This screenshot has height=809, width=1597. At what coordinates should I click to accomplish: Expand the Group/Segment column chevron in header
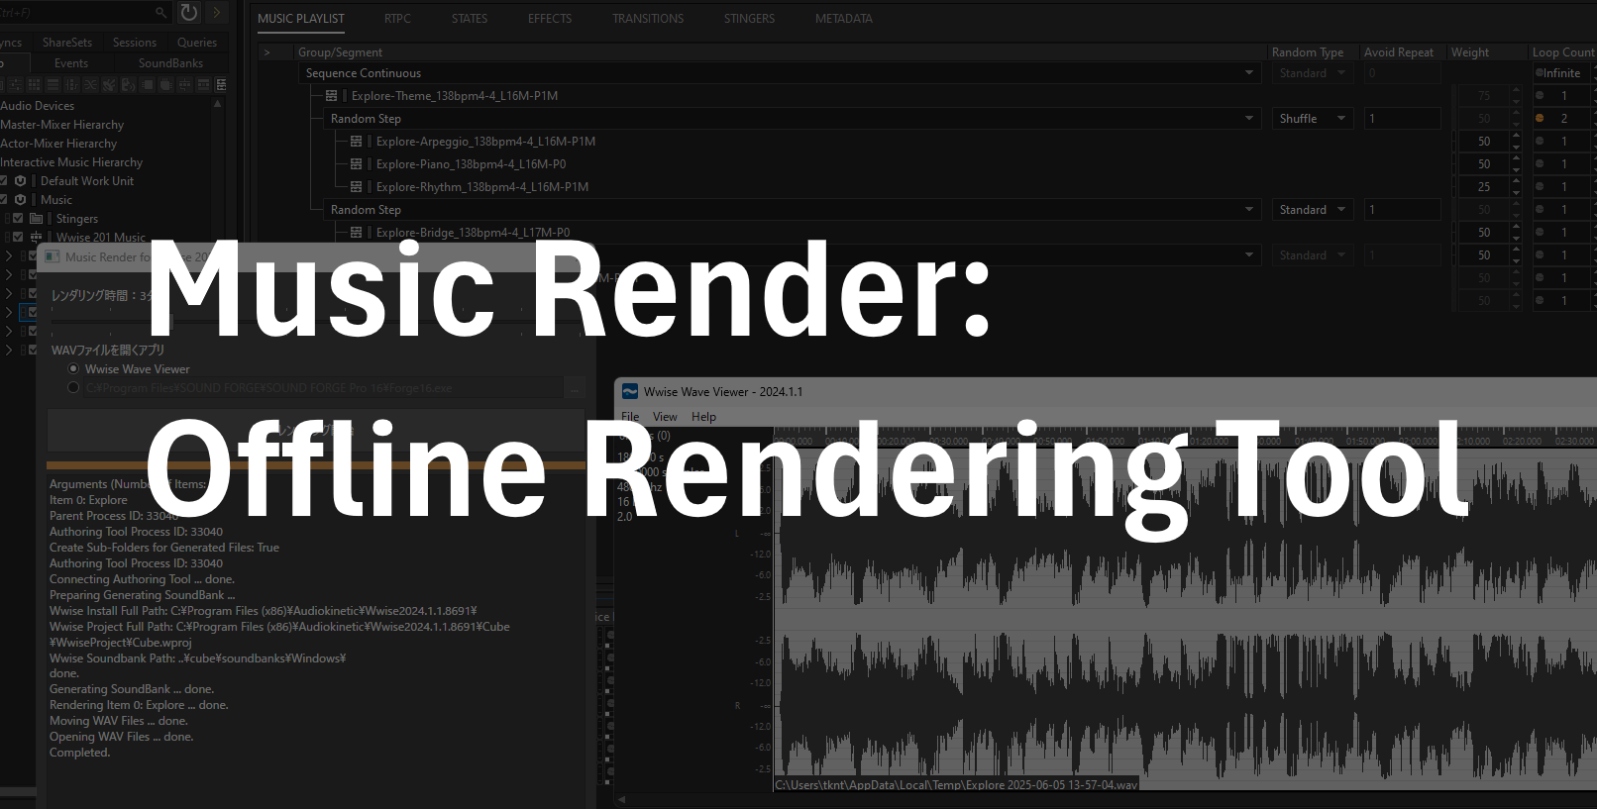266,52
